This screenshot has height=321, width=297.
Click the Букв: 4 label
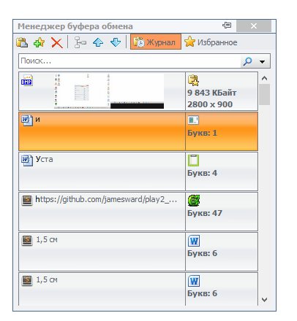coord(202,173)
